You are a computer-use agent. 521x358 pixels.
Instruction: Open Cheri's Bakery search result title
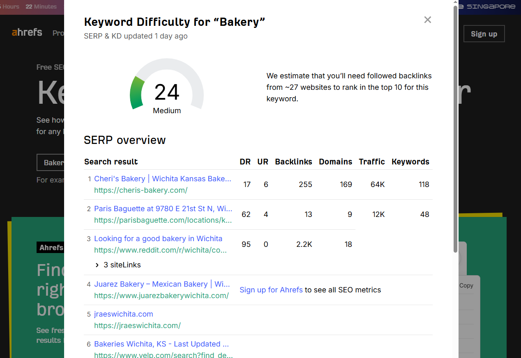pyautogui.click(x=163, y=179)
